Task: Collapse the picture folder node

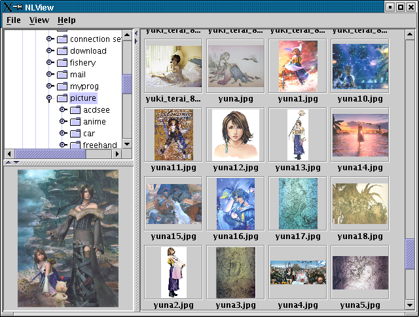Action: point(50,98)
